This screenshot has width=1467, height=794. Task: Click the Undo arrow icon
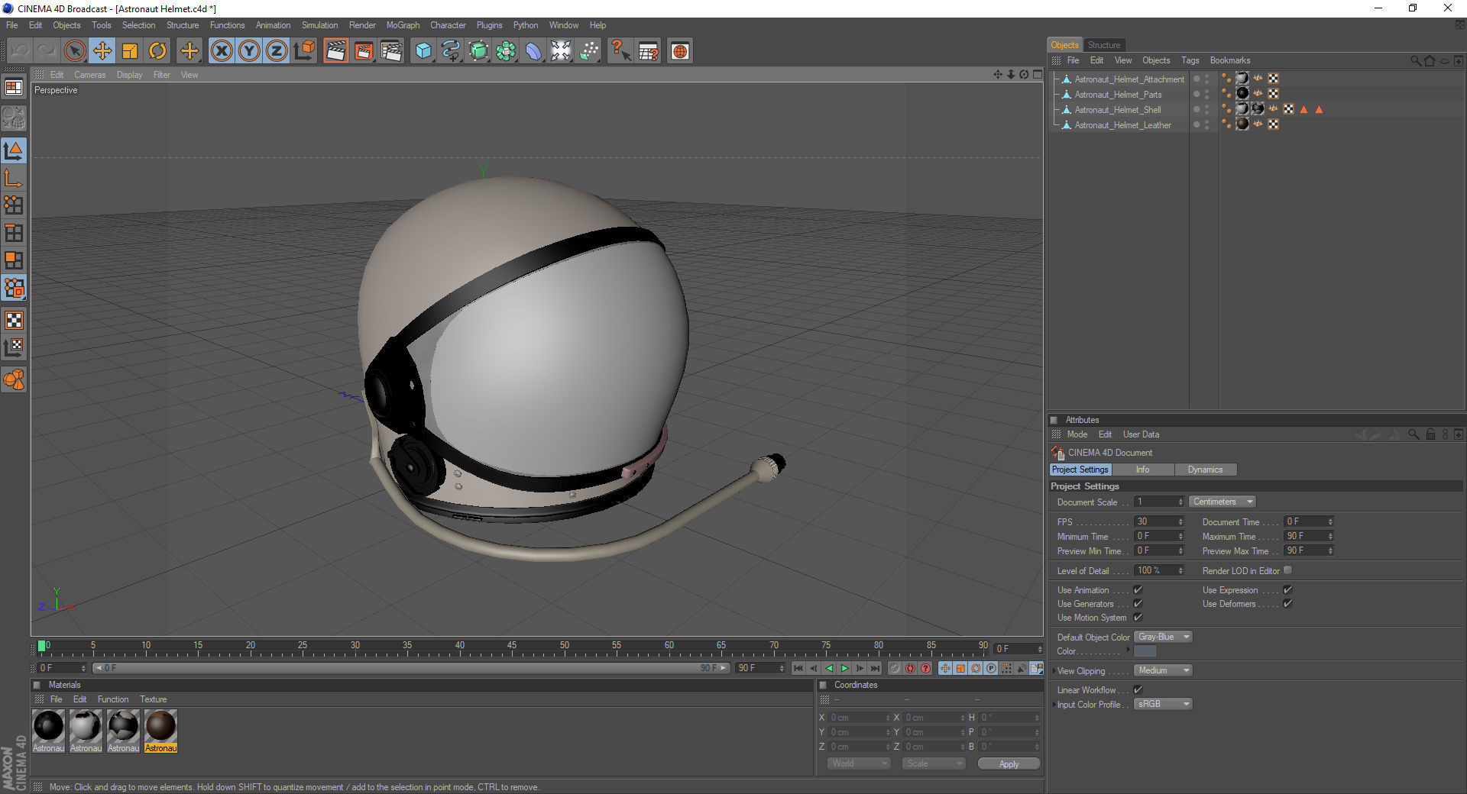[x=20, y=51]
